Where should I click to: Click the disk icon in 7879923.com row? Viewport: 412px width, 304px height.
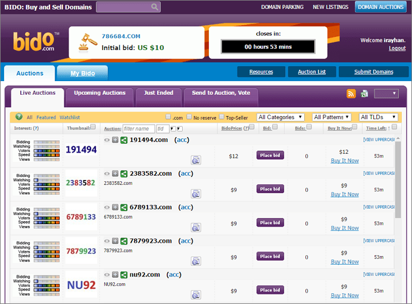pyautogui.click(x=196, y=261)
